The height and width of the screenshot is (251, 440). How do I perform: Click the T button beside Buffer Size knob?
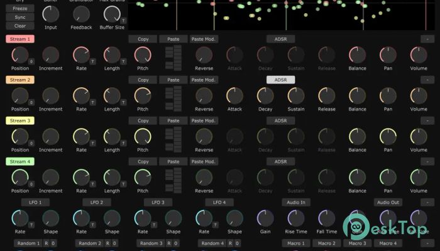pyautogui.click(x=124, y=20)
